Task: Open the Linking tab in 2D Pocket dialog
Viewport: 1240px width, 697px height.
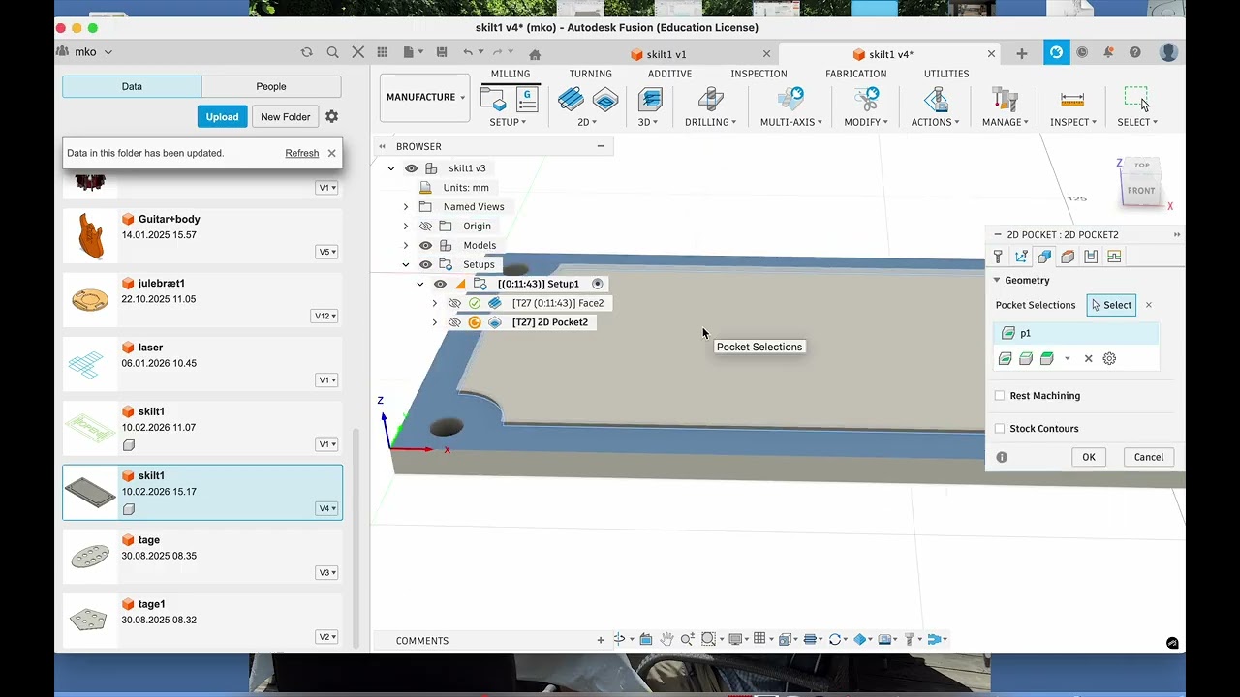Action: coord(1114,257)
